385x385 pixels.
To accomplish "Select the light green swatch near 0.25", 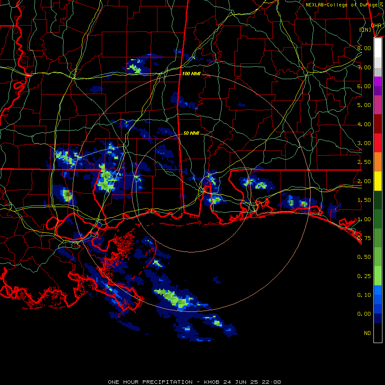I will (x=378, y=276).
